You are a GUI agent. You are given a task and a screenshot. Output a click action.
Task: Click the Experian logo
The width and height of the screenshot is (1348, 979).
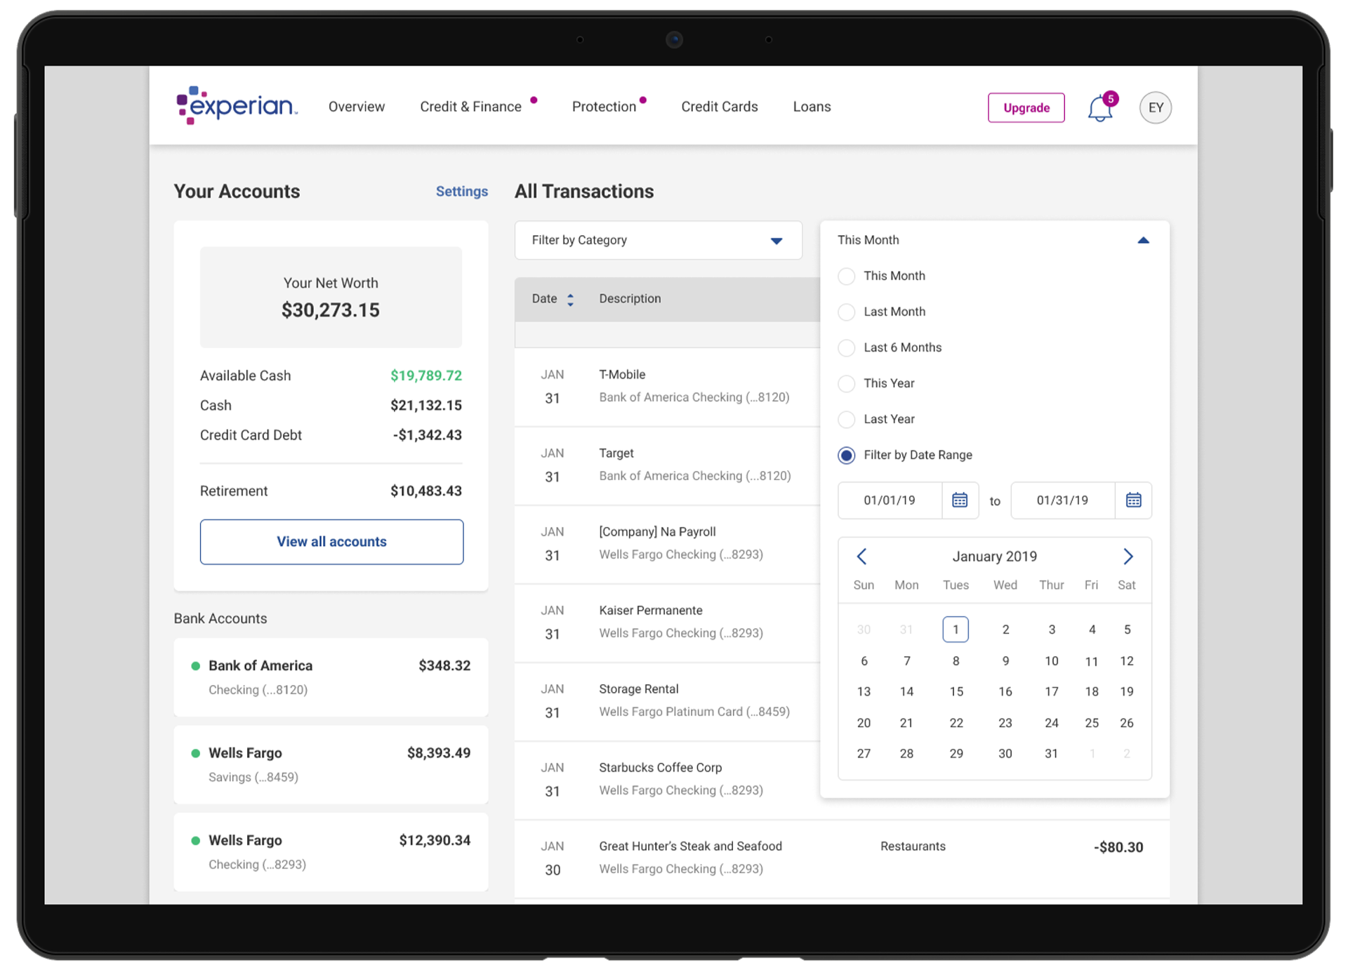pos(237,105)
